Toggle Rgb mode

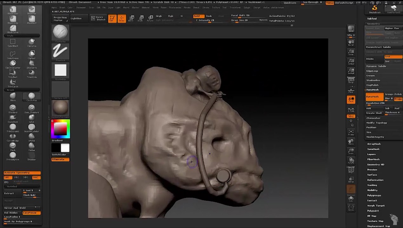pos(171,16)
